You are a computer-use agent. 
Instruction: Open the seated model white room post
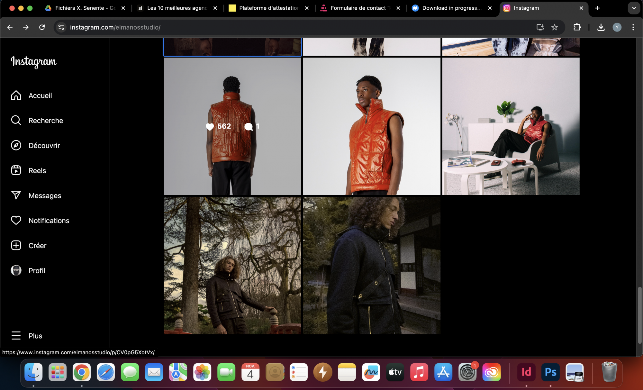click(511, 126)
